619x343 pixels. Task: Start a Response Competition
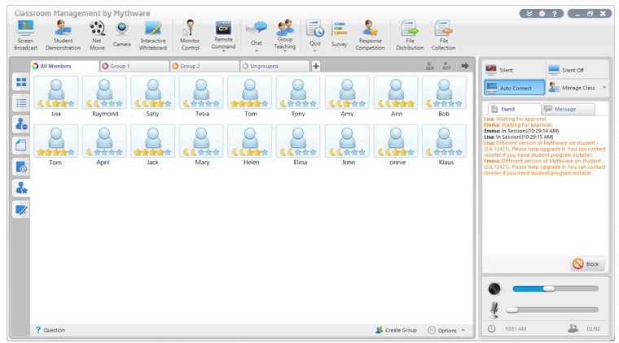[370, 35]
